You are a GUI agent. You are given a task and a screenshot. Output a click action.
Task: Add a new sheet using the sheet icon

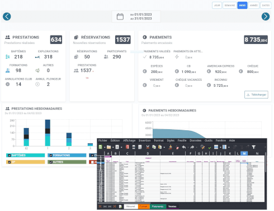[x=120, y=207]
